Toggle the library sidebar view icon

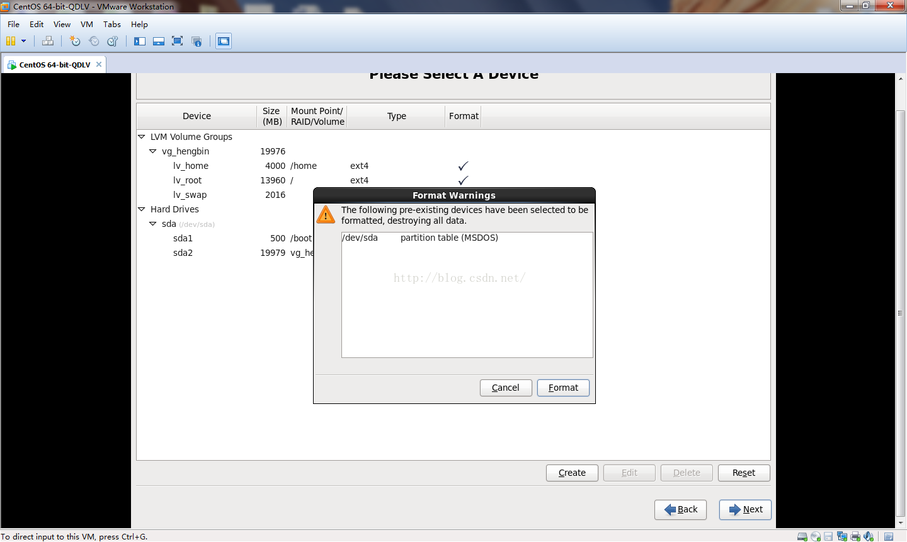[140, 41]
